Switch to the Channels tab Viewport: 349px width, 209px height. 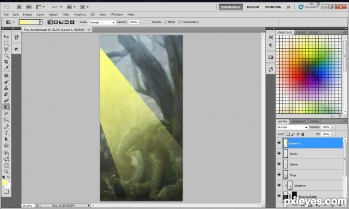298,121
